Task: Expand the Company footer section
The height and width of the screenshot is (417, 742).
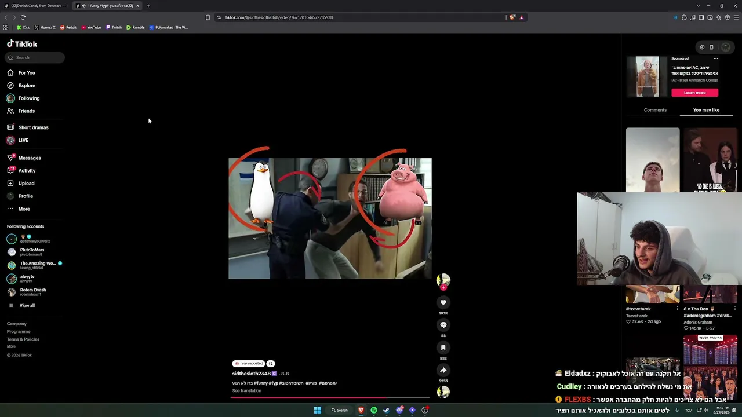Action: point(17,324)
